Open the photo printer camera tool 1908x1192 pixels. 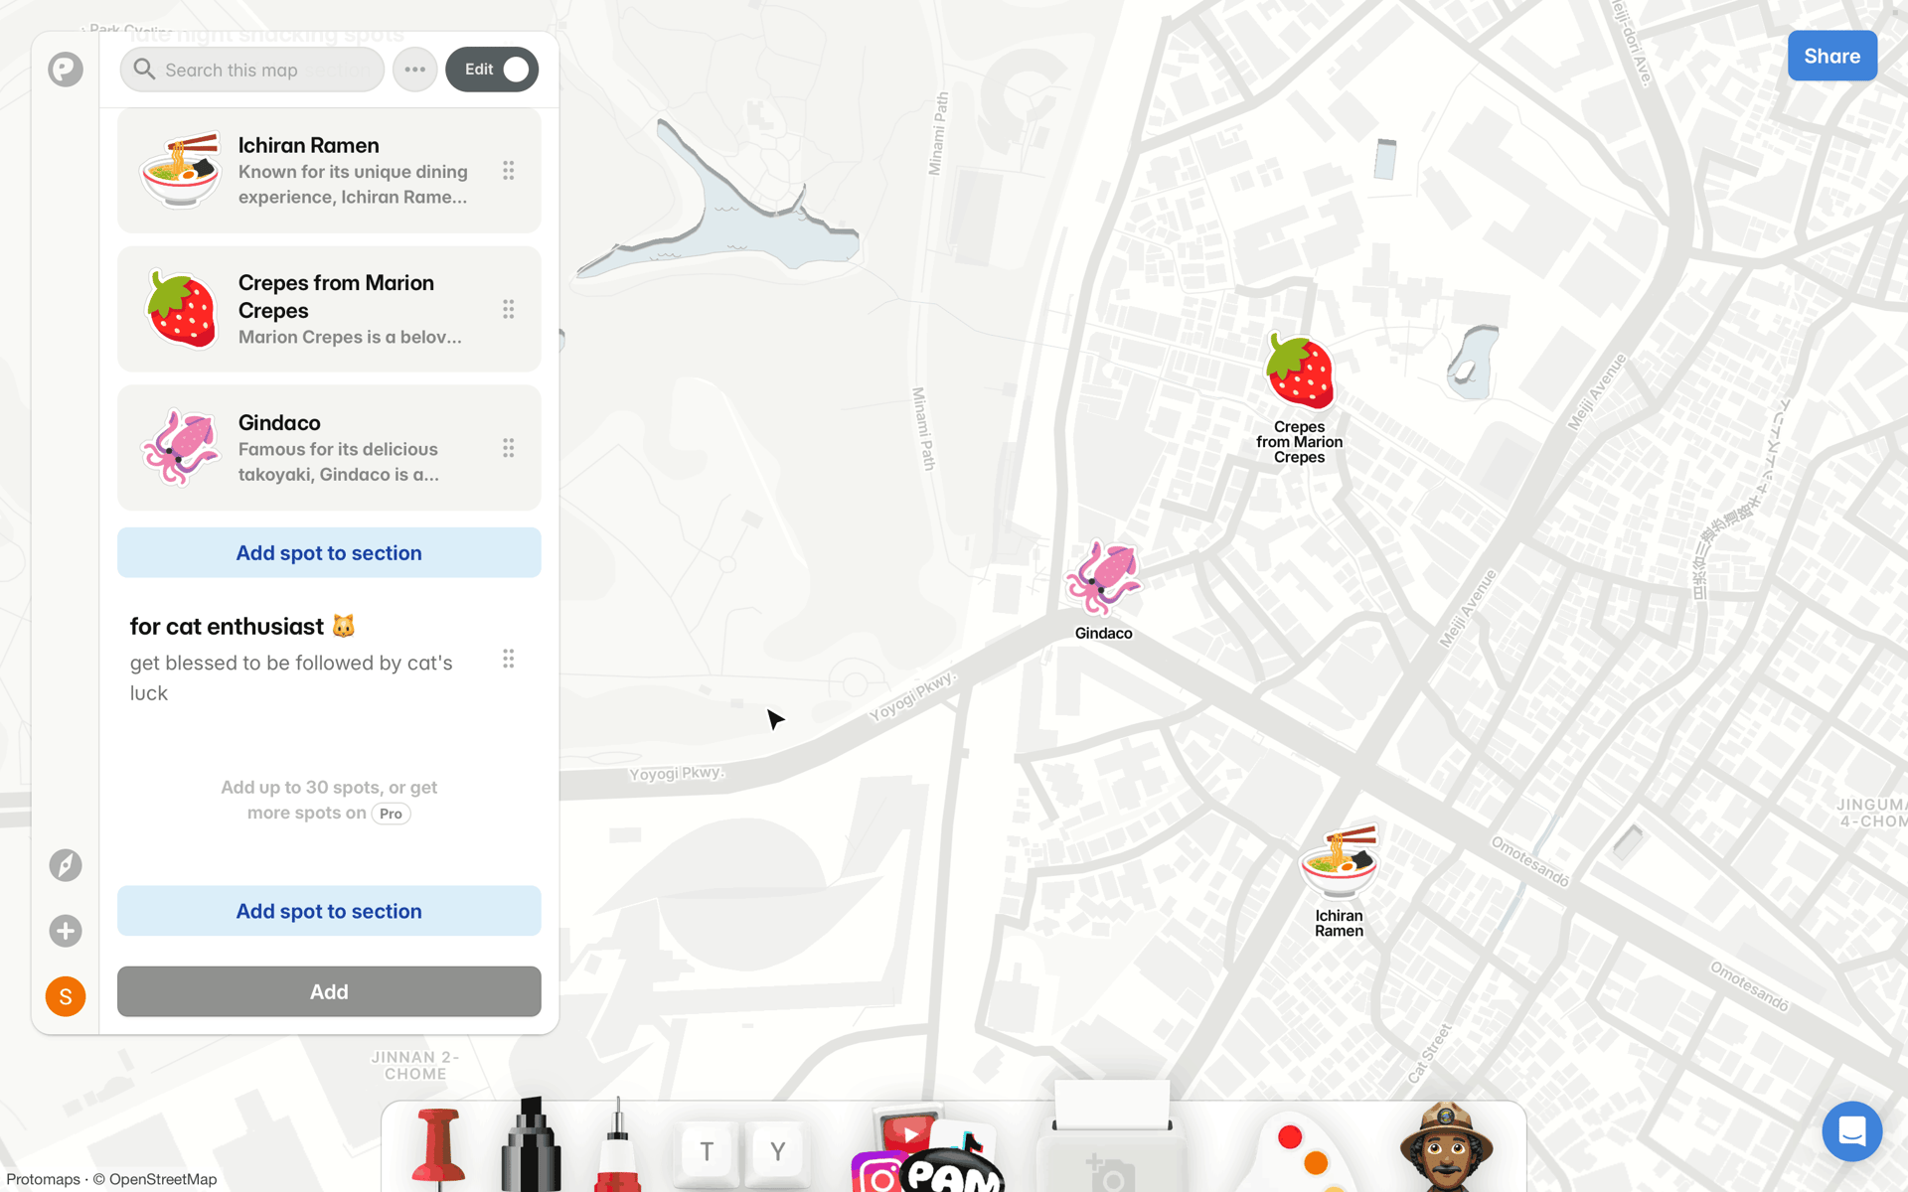1112,1137
